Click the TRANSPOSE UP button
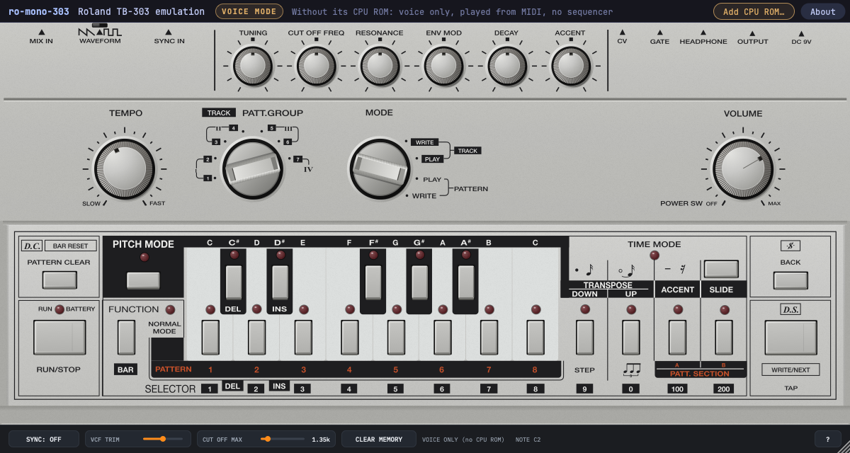The width and height of the screenshot is (850, 453). 631,338
